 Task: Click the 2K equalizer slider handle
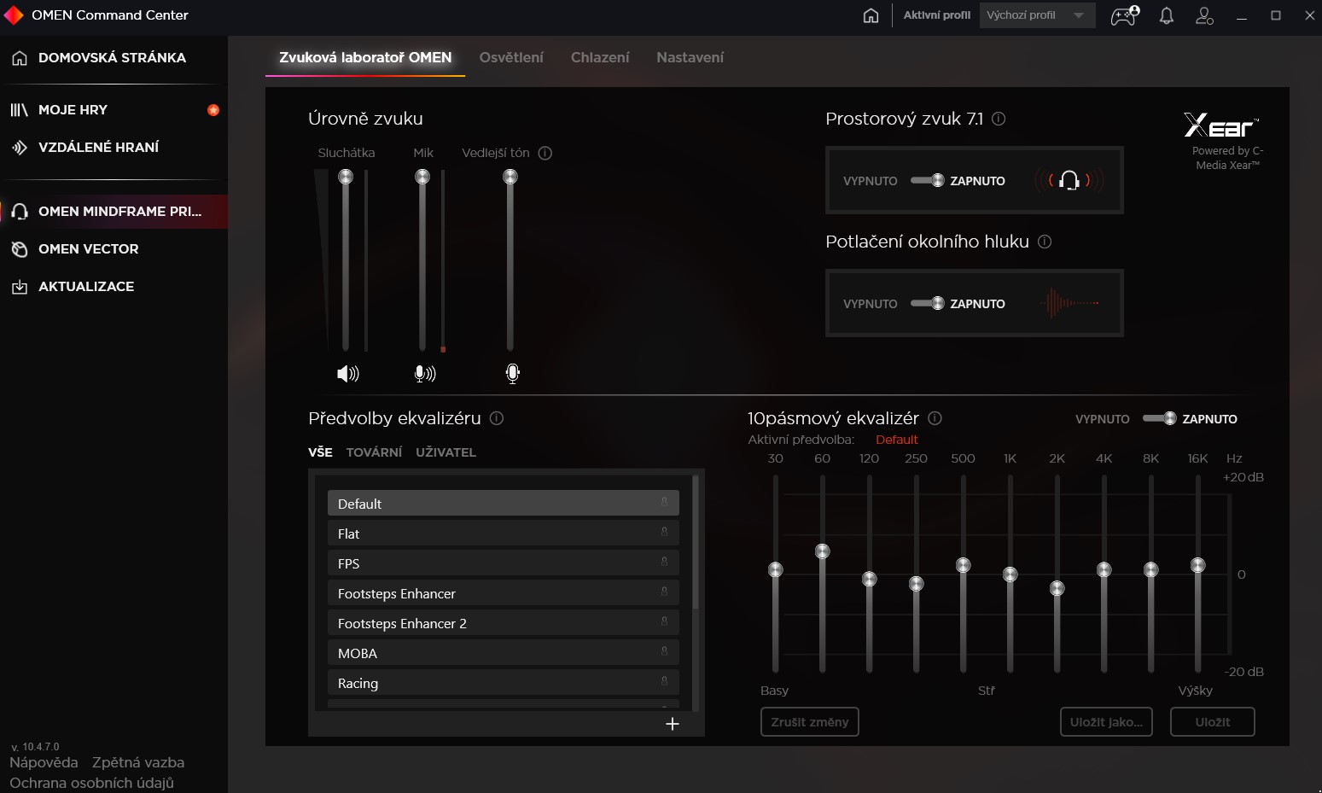coord(1057,588)
